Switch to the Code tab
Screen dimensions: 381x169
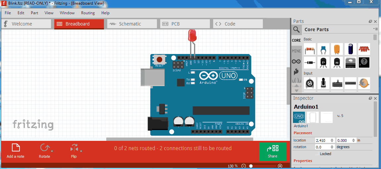pos(238,24)
